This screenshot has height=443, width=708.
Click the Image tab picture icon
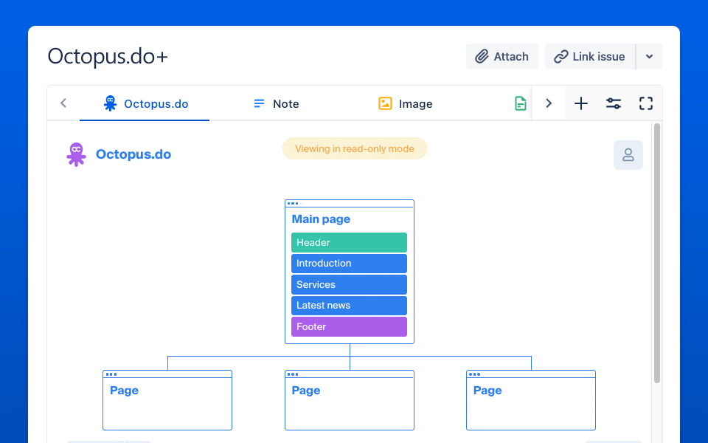pos(385,103)
